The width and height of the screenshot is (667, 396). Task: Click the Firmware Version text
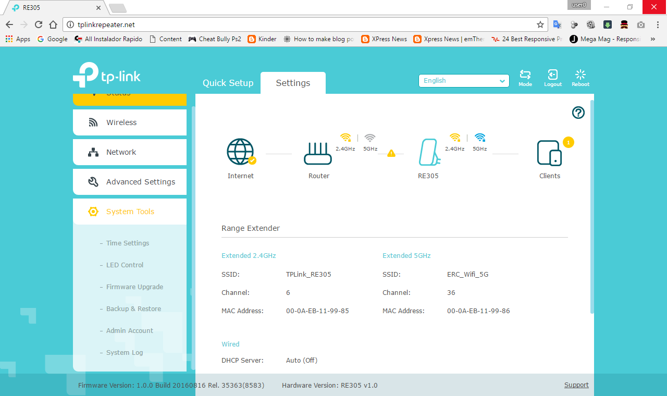[x=171, y=386]
